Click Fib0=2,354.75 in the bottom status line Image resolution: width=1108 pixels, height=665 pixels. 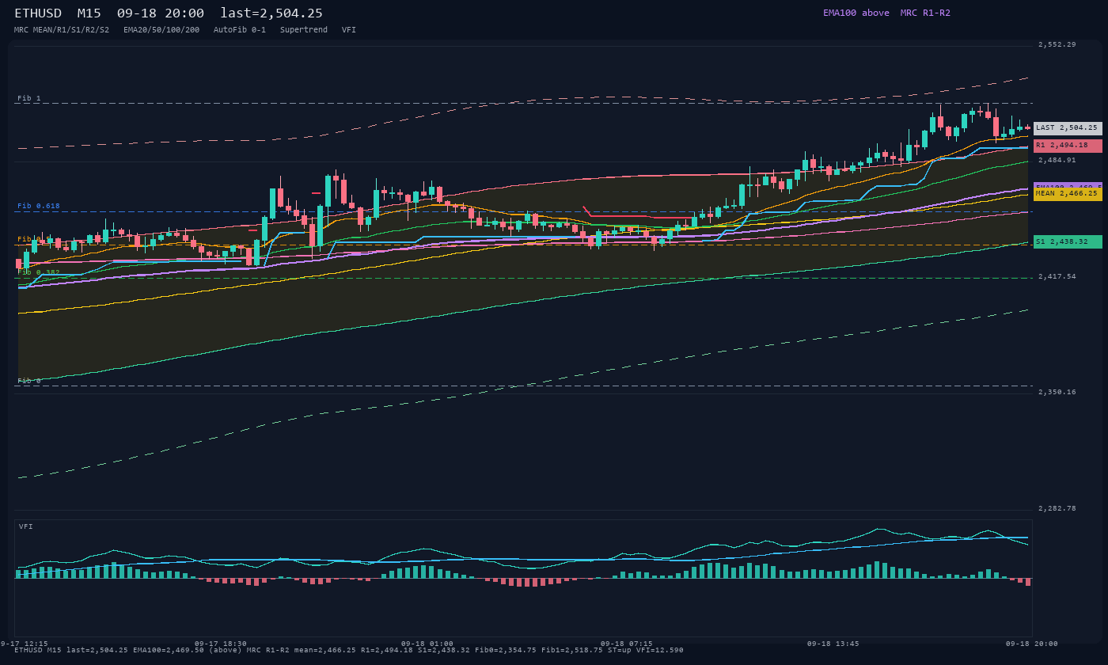pyautogui.click(x=506, y=650)
